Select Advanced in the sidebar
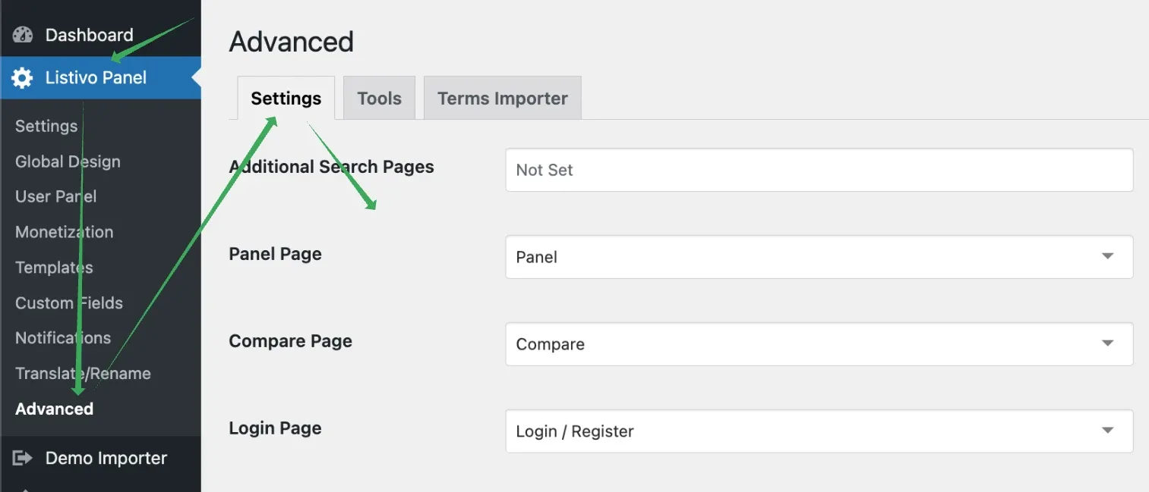1149x492 pixels. point(55,409)
